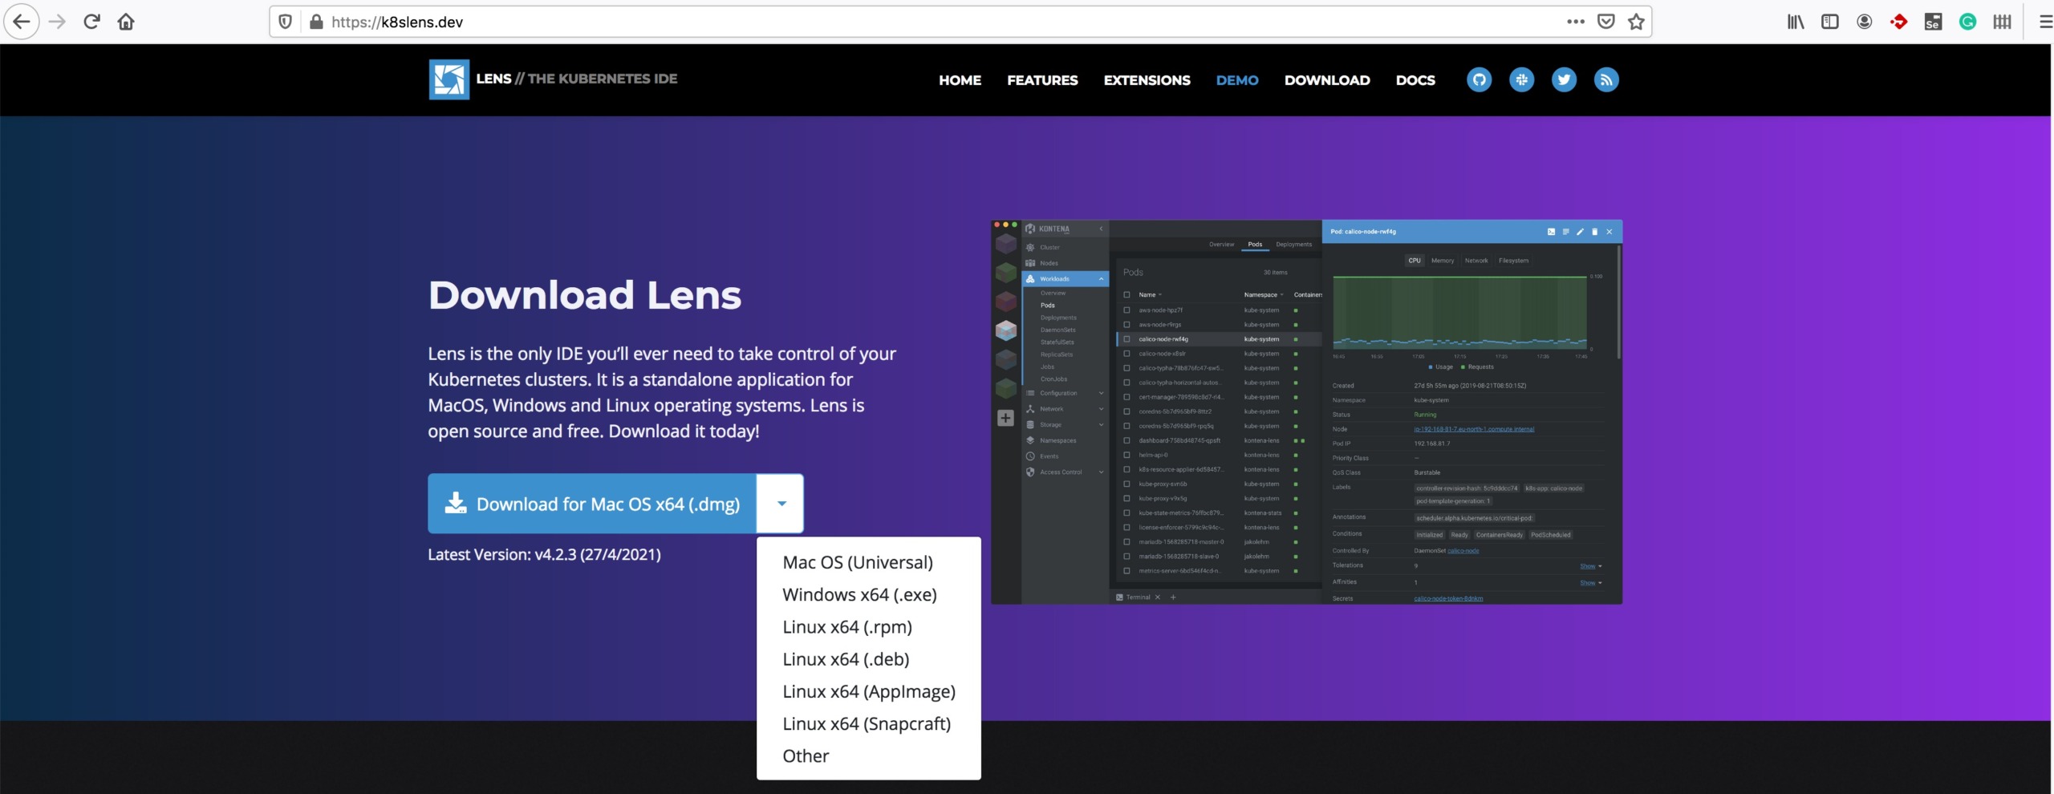The image size is (2054, 794).
Task: Open the RSS feed icon
Action: pyautogui.click(x=1606, y=80)
